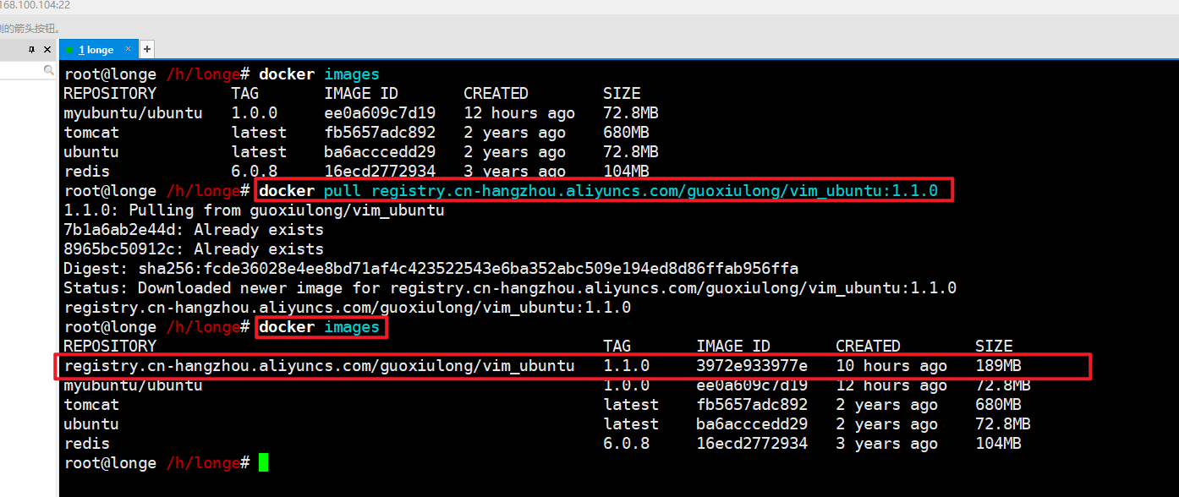
Task: Click tag 1.1.0 in the second table
Action: coord(627,366)
